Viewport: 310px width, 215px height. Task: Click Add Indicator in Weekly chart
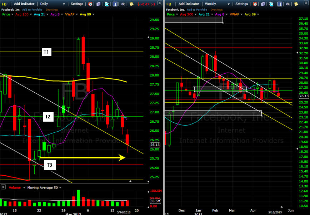coord(189,4)
